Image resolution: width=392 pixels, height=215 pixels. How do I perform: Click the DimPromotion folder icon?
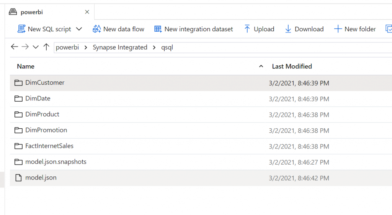[x=18, y=130]
